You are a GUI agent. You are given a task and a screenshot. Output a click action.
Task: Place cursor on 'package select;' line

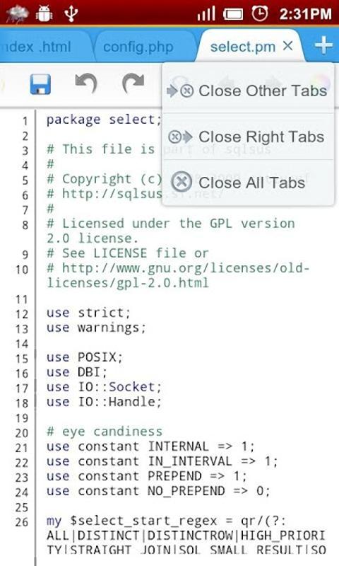104,120
